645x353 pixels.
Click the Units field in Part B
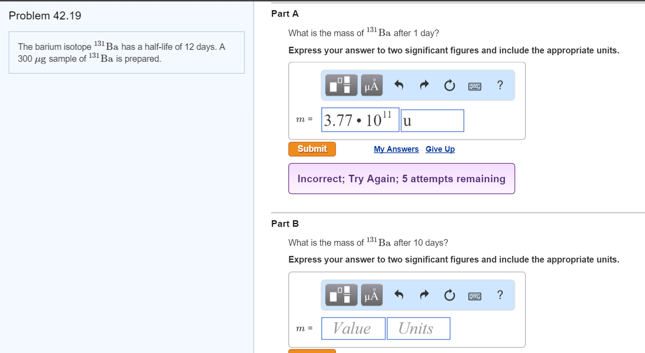point(418,328)
